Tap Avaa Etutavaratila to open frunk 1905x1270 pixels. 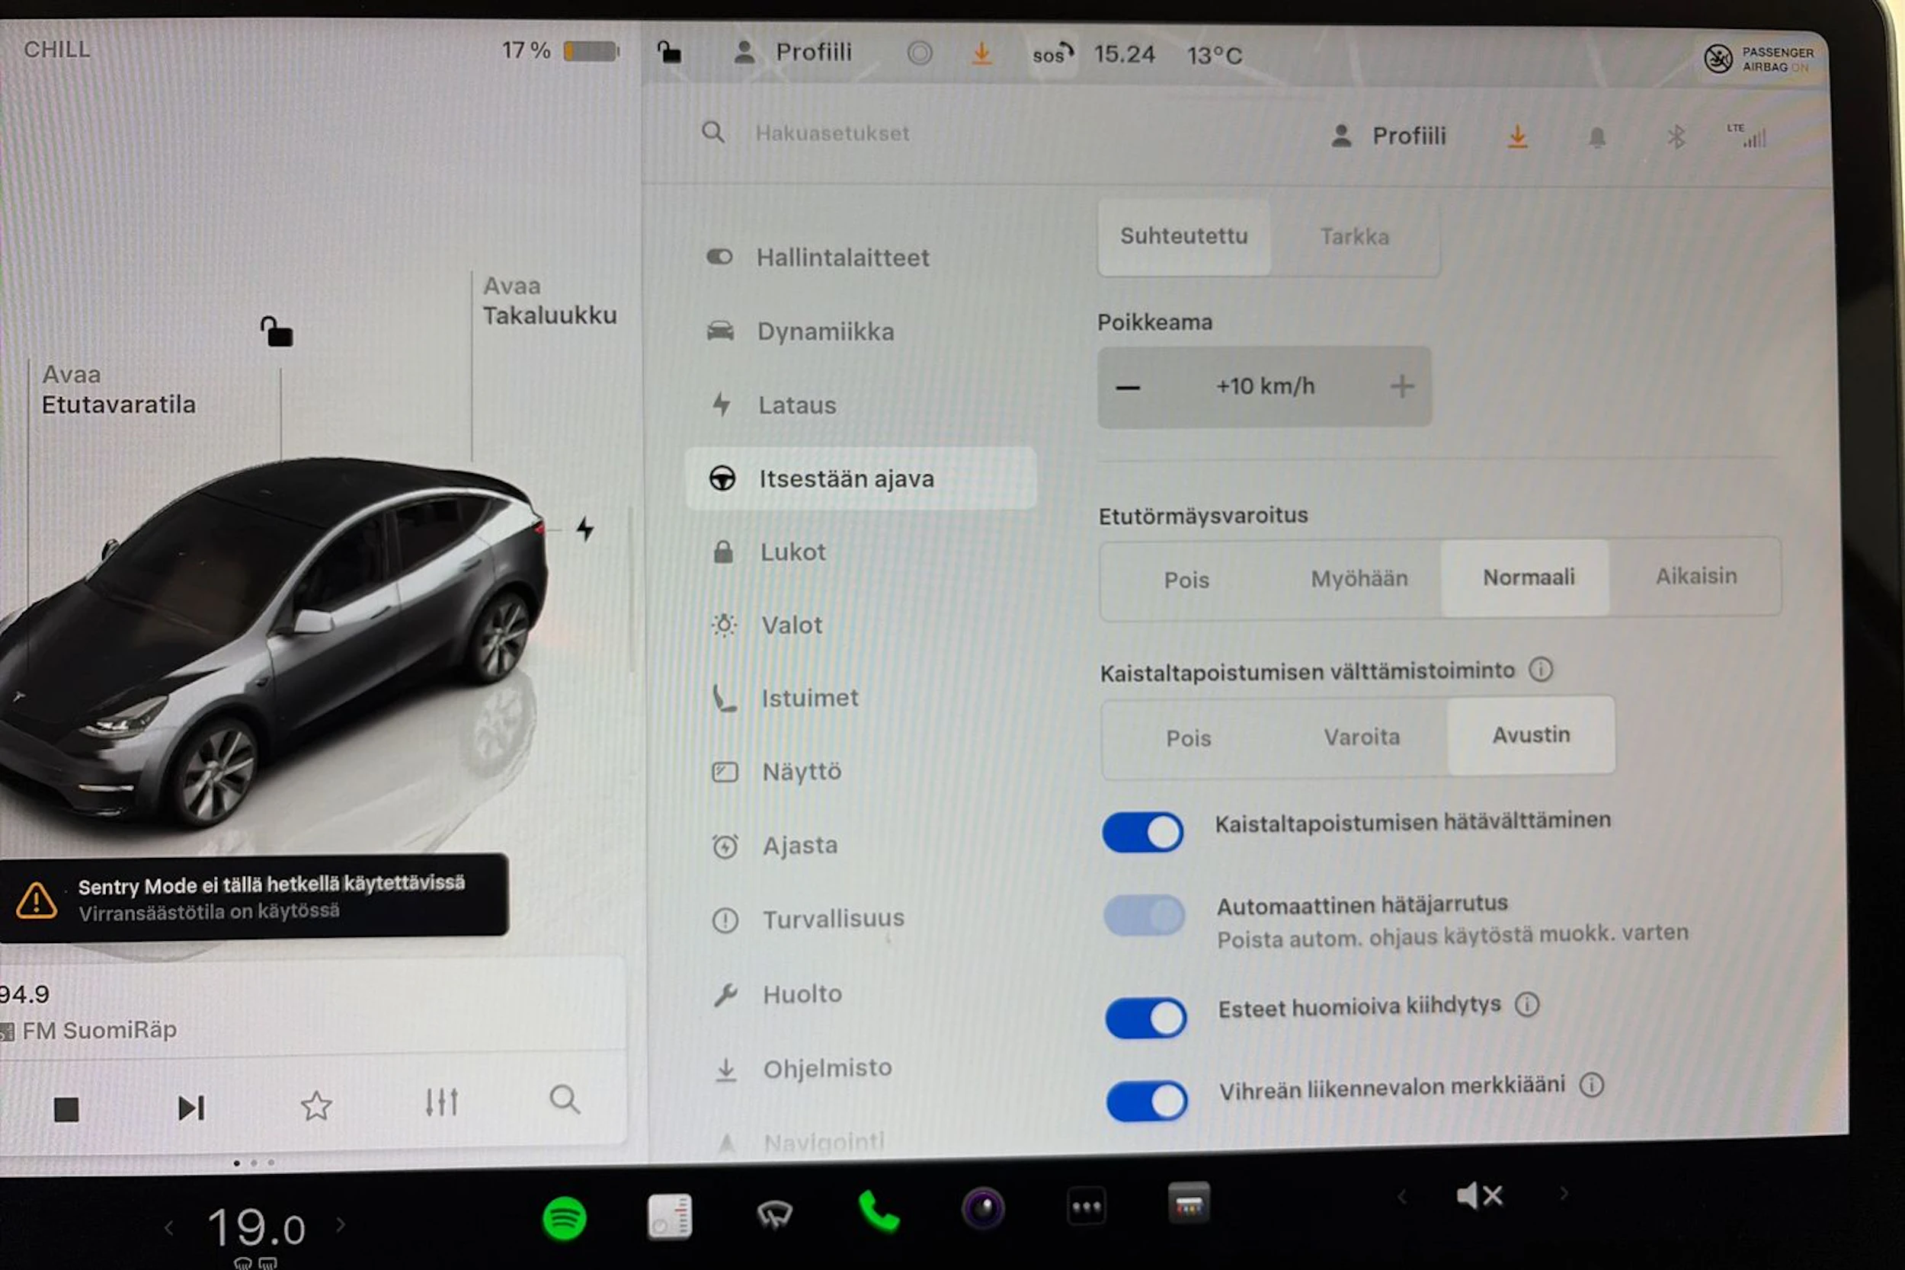click(x=118, y=389)
